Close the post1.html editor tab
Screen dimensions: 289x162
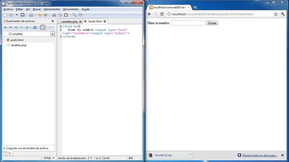pos(105,21)
